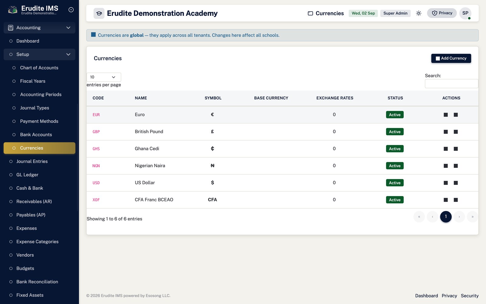Screen dimensions: 486x304
Task: Click the XOF currency code
Action: pos(96,200)
